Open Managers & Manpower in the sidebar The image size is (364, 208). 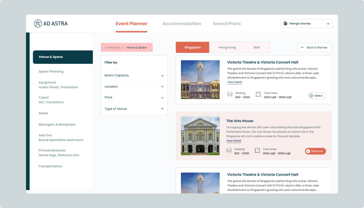tap(57, 125)
